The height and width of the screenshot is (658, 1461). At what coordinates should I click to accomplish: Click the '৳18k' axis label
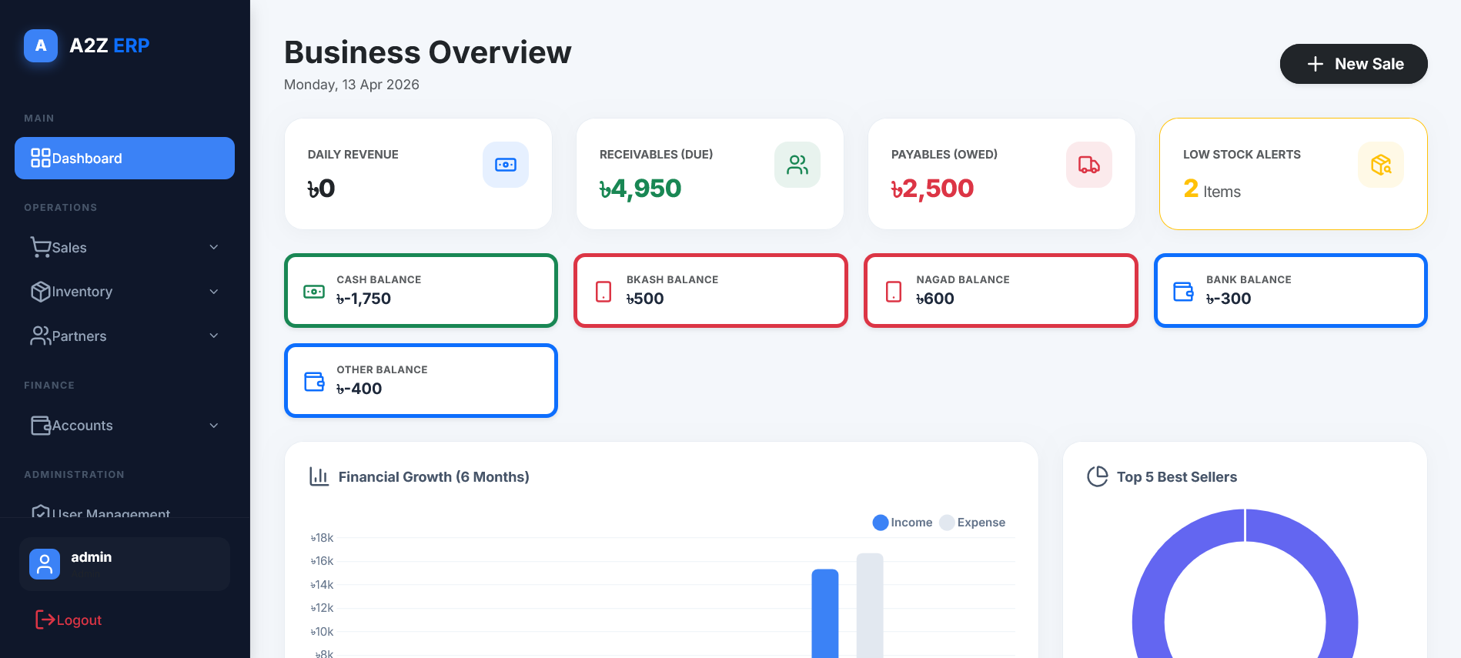(x=323, y=538)
